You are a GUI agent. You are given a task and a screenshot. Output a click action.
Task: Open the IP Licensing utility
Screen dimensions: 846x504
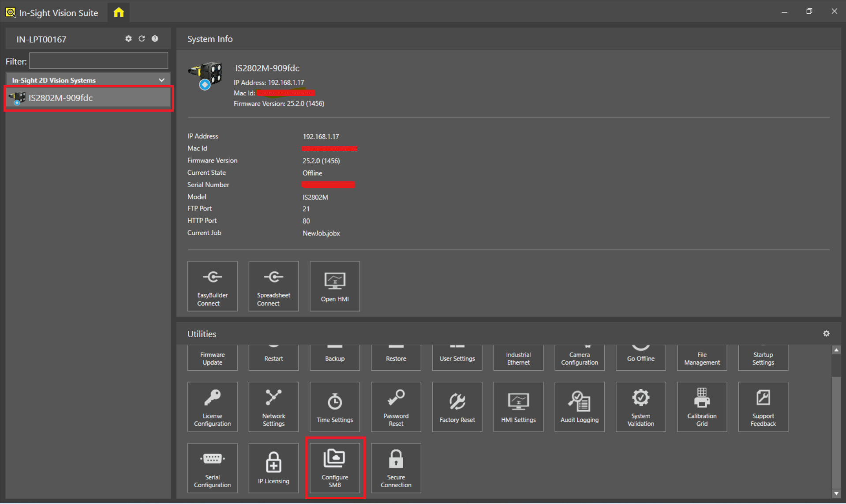coord(273,468)
